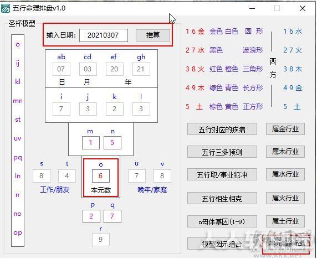The width and height of the screenshot is (317, 259).
Task: Click the ab field showing 07
Action: pos(62,69)
